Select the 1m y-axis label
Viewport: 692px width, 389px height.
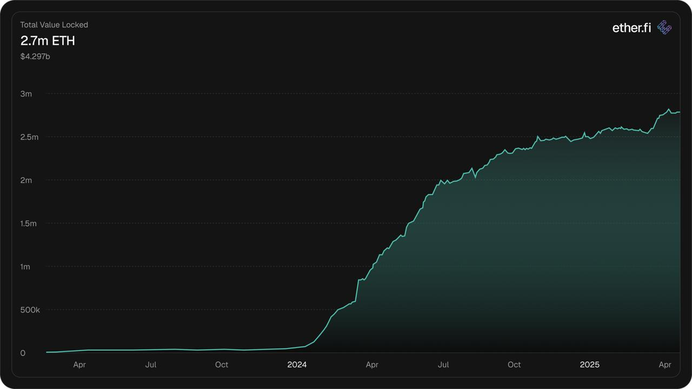click(x=26, y=267)
